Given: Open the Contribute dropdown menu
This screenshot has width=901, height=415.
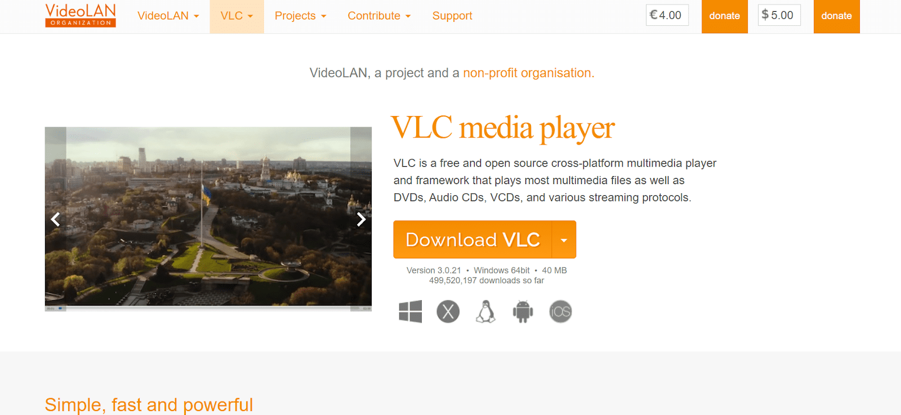Looking at the screenshot, I should (379, 16).
